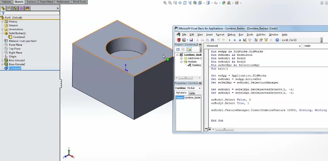Open Properties Window icon in VBA toolbar
The width and height of the screenshot is (328, 161).
click(261, 40)
